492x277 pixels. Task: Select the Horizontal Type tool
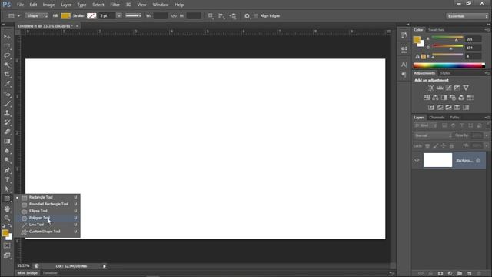click(x=7, y=180)
